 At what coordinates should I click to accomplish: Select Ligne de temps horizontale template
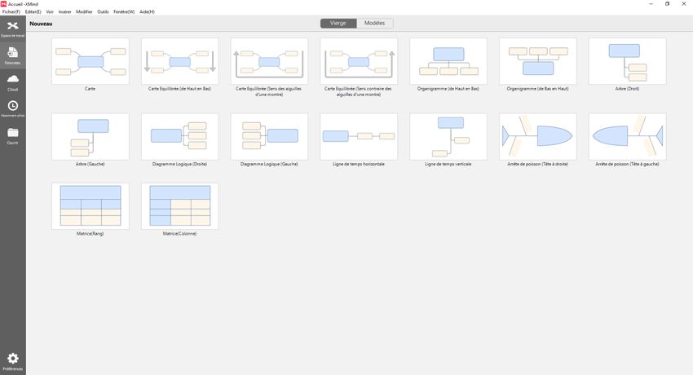[x=358, y=136]
